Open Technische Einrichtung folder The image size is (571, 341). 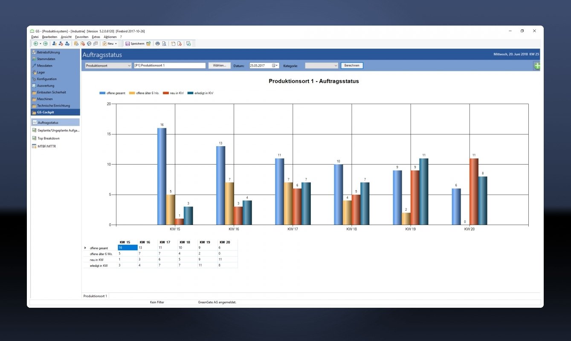pyautogui.click(x=55, y=106)
